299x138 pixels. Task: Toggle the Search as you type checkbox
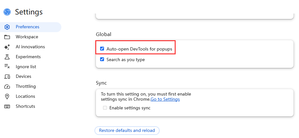tap(102, 59)
